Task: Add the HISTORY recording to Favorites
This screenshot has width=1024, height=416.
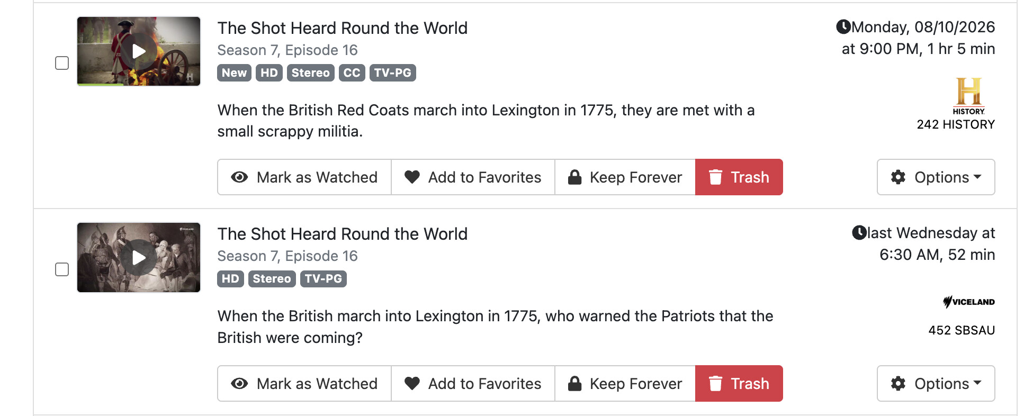Action: (x=473, y=177)
